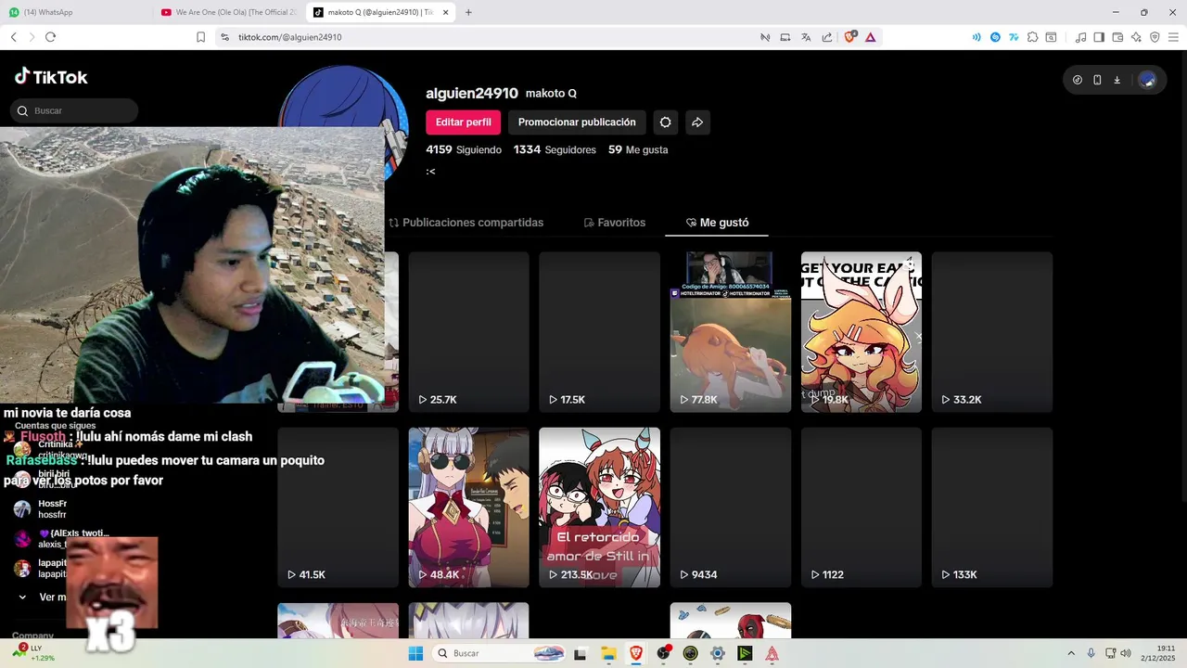Screen dimensions: 1187x668
Task: Click the share page icon in address bar
Action: coord(826,37)
